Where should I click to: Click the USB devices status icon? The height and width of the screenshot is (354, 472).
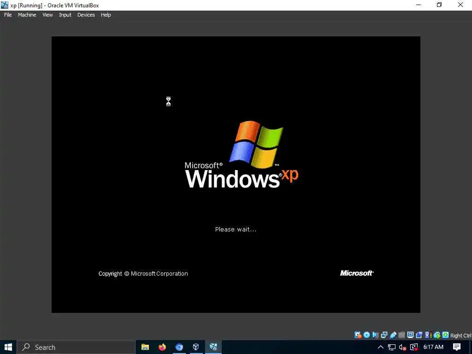(x=393, y=335)
